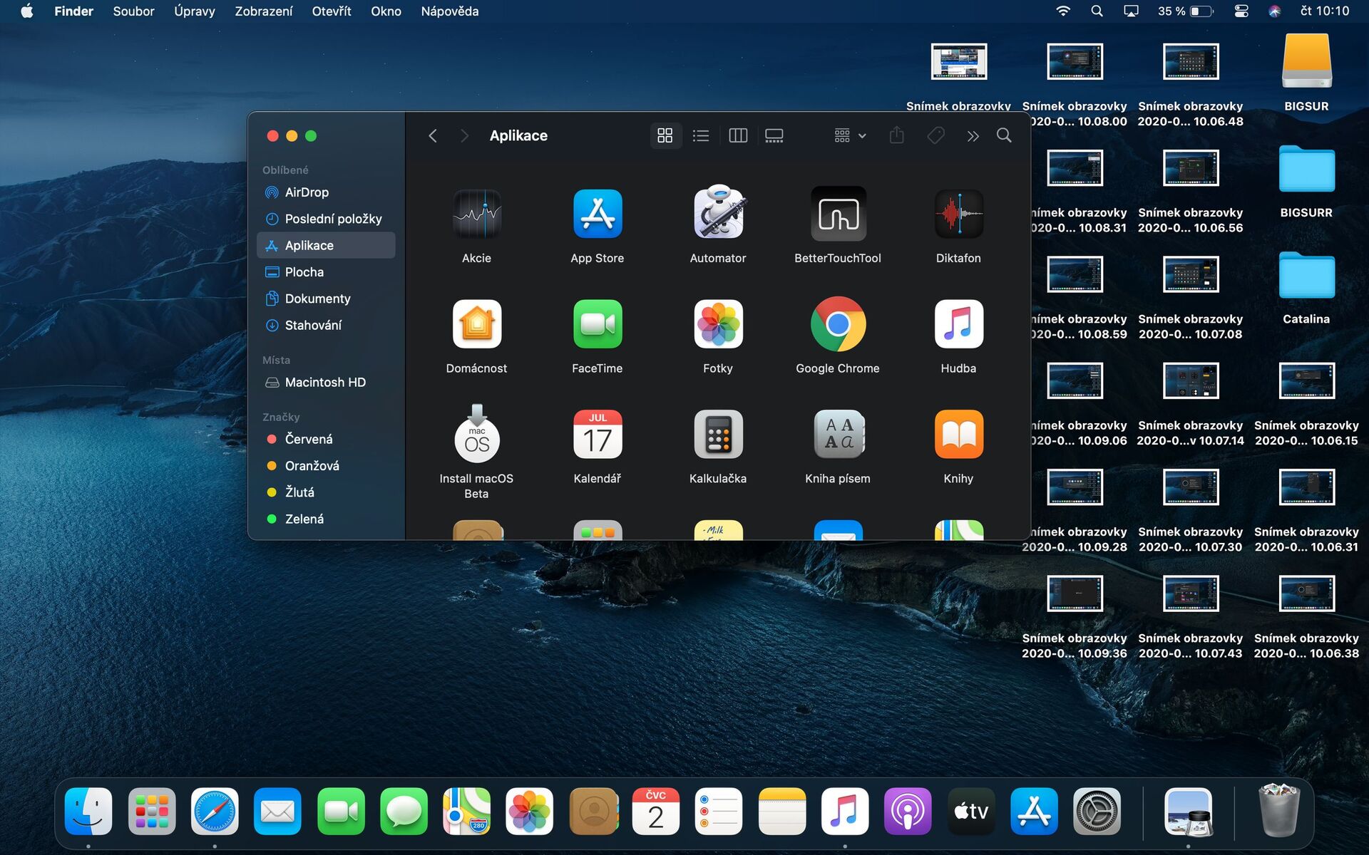Screen dimensions: 1369x855
Task: Open the App Store application icon
Action: pyautogui.click(x=598, y=214)
